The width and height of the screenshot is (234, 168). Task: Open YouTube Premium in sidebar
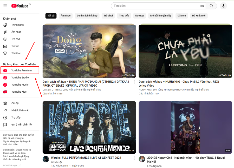(x=20, y=70)
